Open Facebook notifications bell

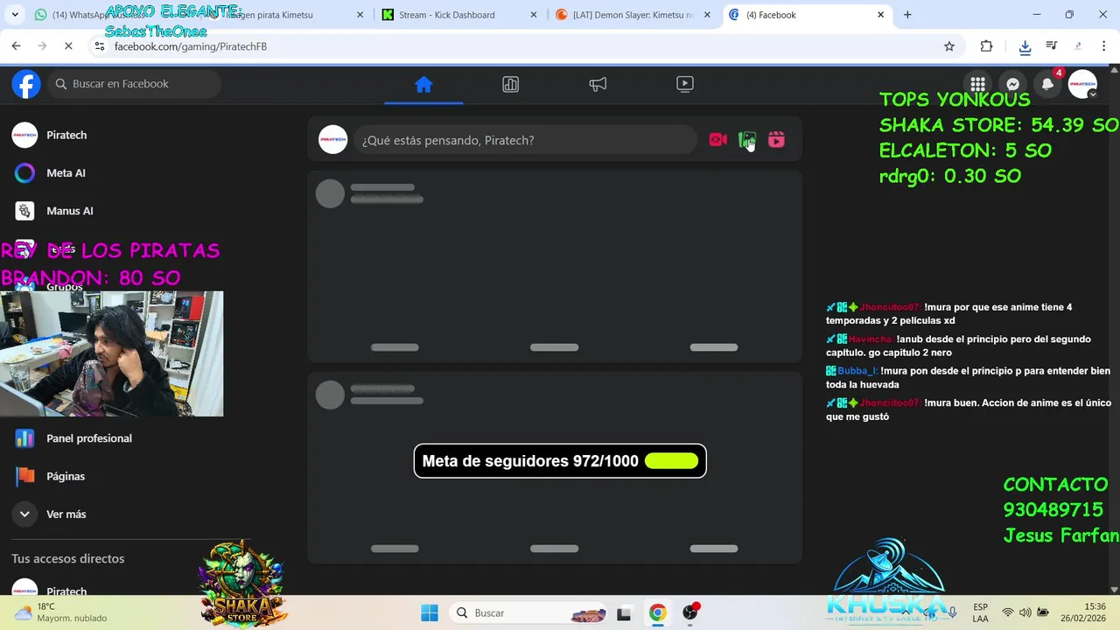click(1047, 84)
